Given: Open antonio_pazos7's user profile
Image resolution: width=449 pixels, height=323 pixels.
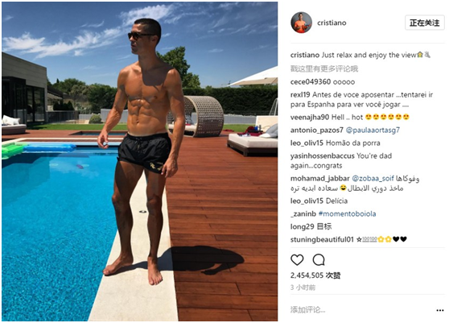Looking at the screenshot, I should tap(317, 130).
